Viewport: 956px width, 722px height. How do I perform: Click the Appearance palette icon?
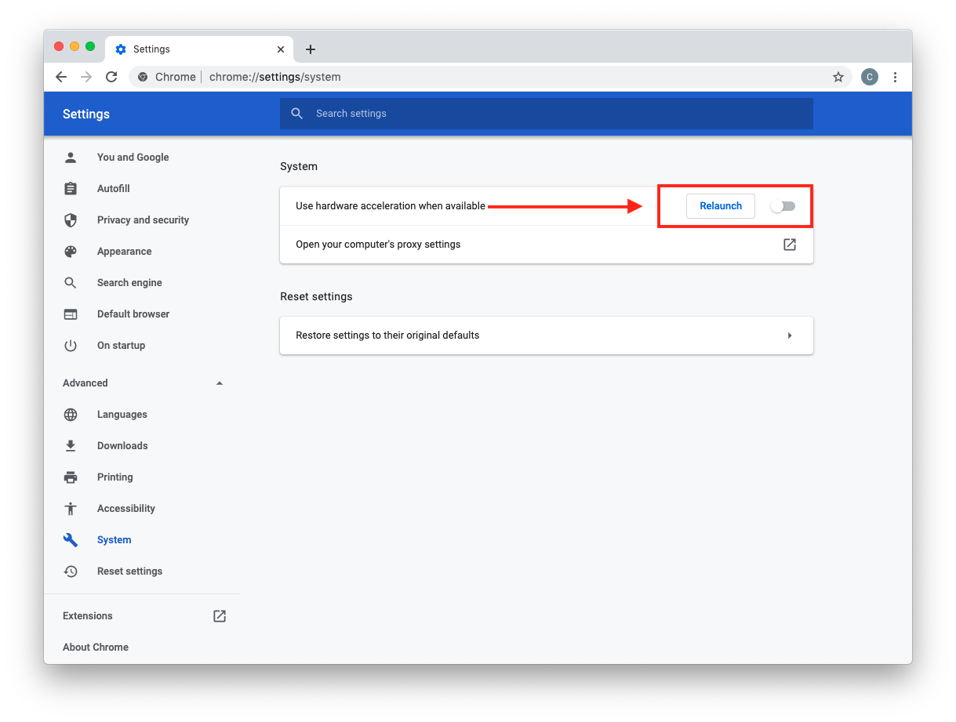[x=71, y=252]
